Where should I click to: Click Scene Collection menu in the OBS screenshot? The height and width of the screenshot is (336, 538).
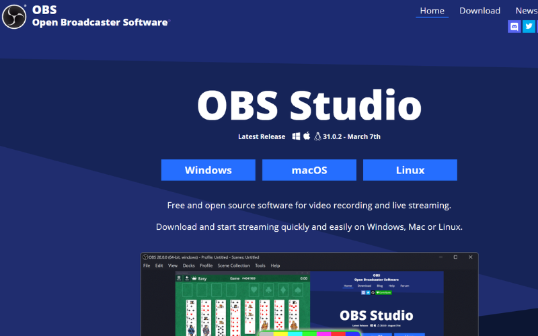click(233, 265)
